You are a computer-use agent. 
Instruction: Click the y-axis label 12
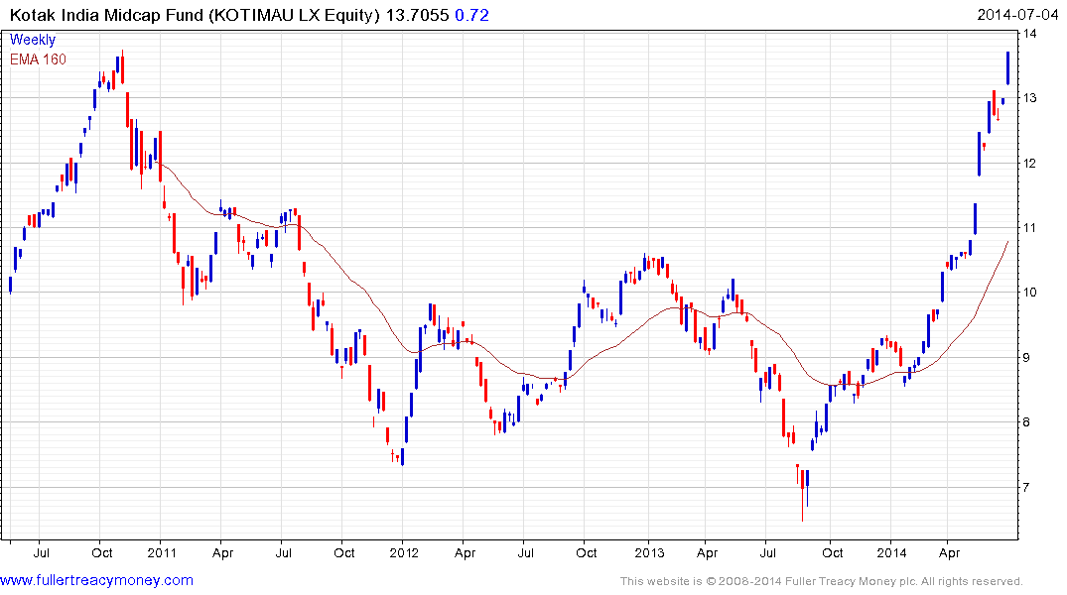click(1030, 164)
